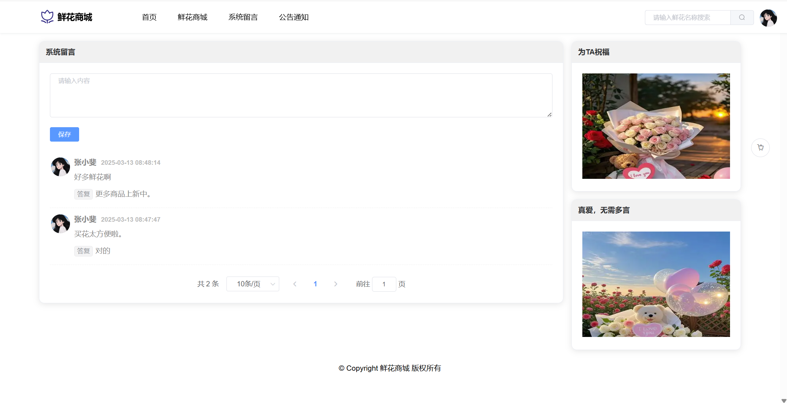The image size is (787, 403).
Task: Open the 鲜花商城 nav item
Action: [192, 17]
